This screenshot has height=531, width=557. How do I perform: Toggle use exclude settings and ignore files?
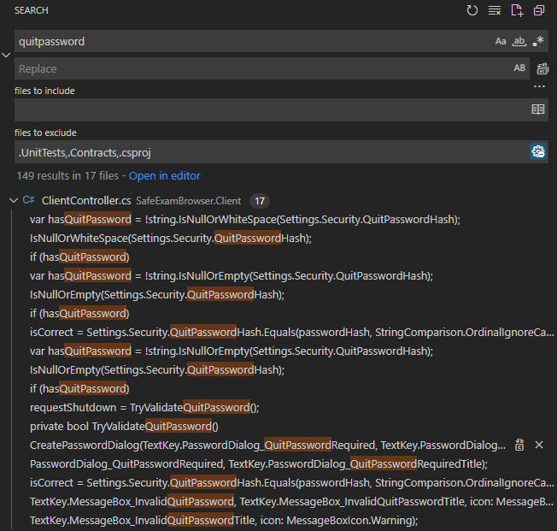(x=538, y=151)
